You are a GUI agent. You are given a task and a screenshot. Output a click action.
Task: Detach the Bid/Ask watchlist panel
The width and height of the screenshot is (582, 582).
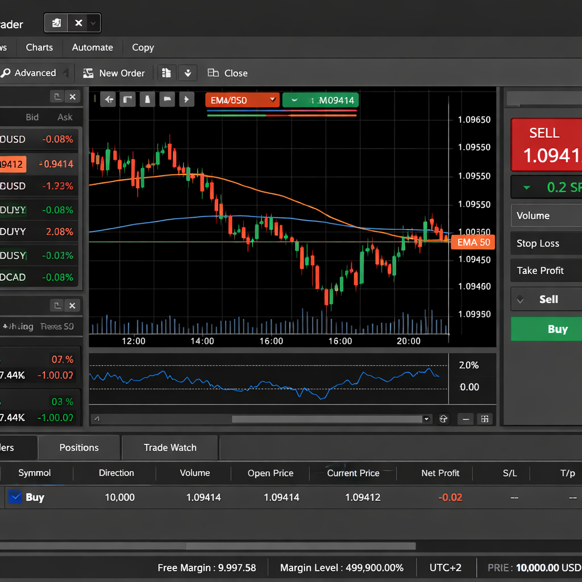(x=57, y=97)
